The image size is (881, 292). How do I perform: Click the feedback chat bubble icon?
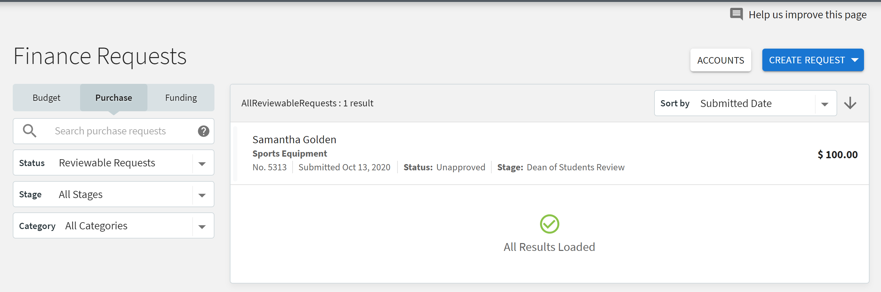(736, 14)
